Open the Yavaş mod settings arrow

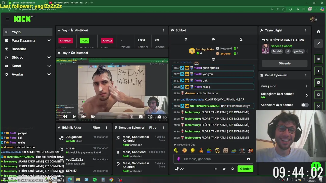pyautogui.click(x=307, y=86)
